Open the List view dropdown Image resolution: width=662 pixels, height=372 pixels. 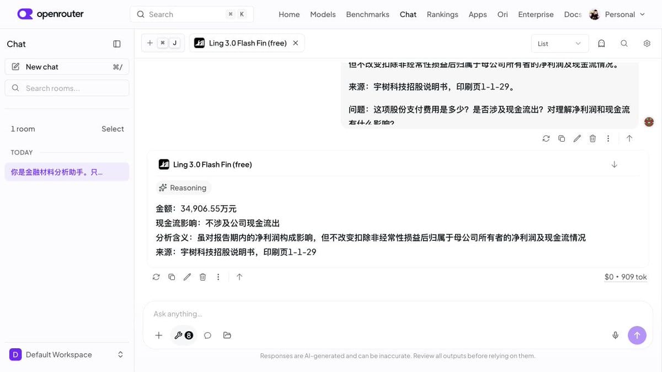(x=560, y=44)
